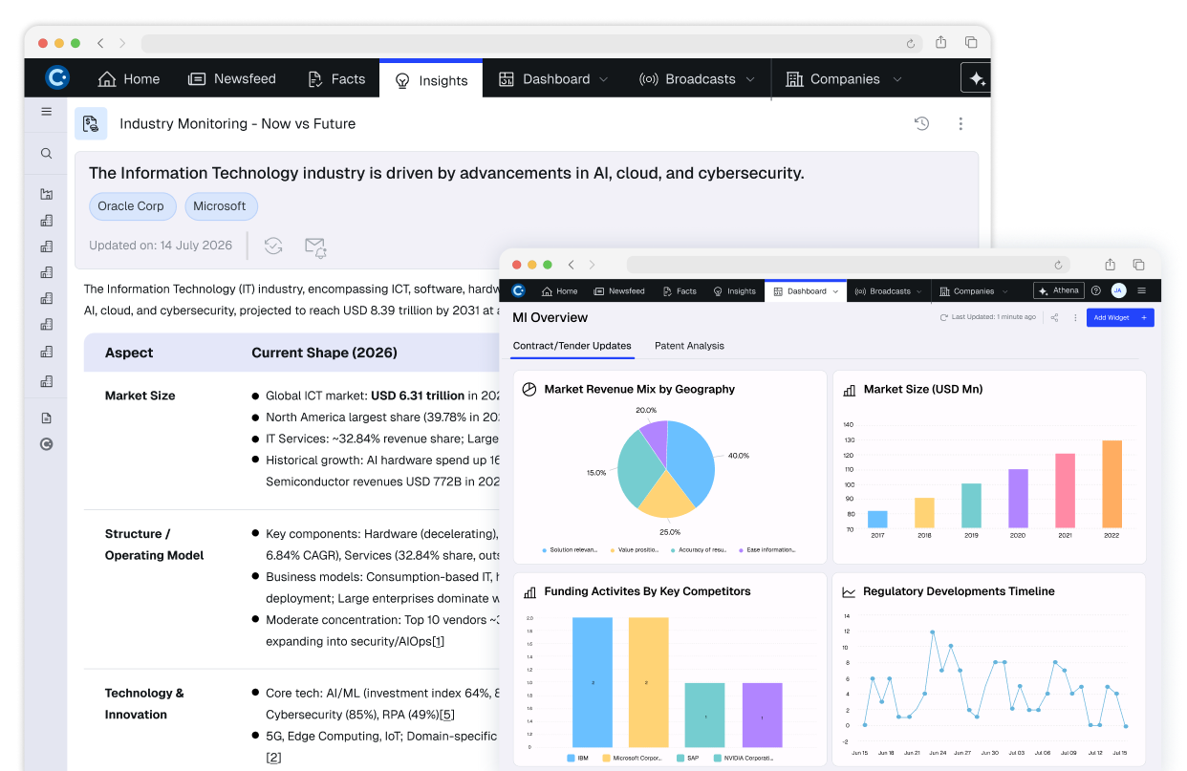The image size is (1187, 771).
Task: Expand Companies chevron in the Dashboard window navbar
Action: tap(1004, 291)
